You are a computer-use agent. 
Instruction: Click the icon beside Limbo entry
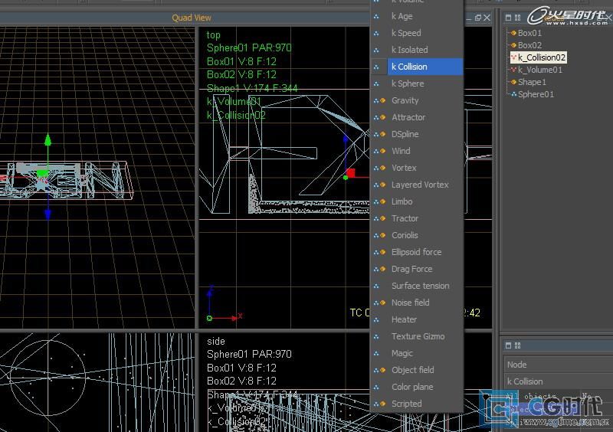pos(379,201)
